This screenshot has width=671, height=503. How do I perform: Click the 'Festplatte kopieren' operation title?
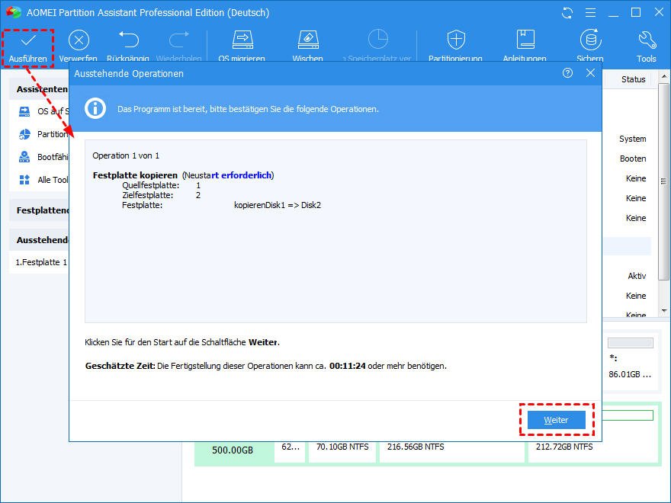click(135, 175)
